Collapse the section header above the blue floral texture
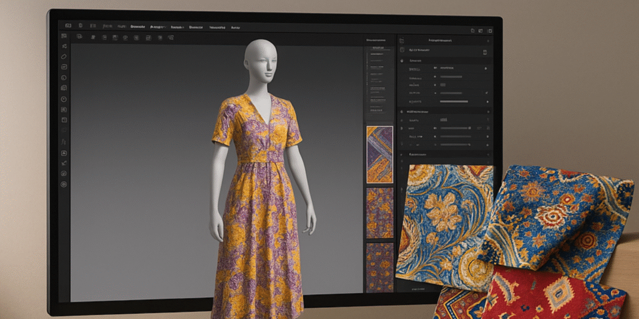This screenshot has width=639, height=319. tap(402, 154)
